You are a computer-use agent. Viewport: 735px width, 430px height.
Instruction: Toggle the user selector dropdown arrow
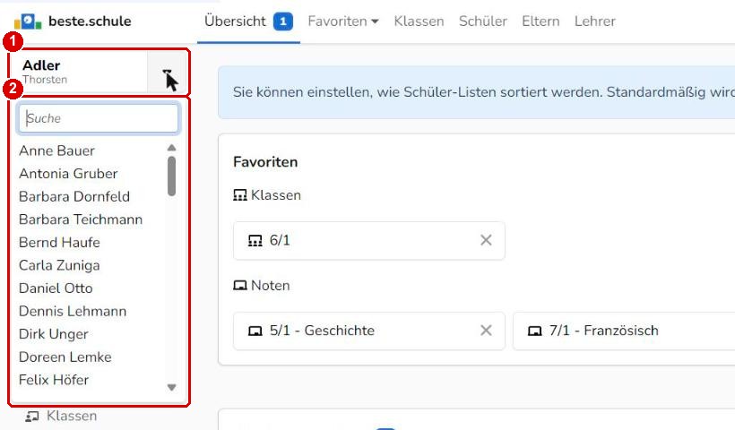pos(168,73)
